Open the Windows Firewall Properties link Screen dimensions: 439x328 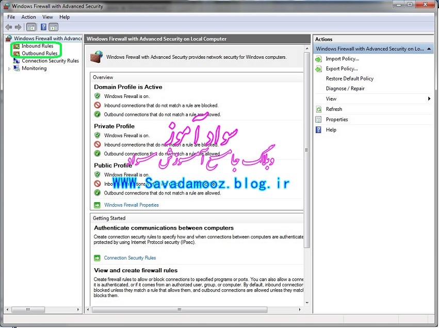[x=132, y=205]
